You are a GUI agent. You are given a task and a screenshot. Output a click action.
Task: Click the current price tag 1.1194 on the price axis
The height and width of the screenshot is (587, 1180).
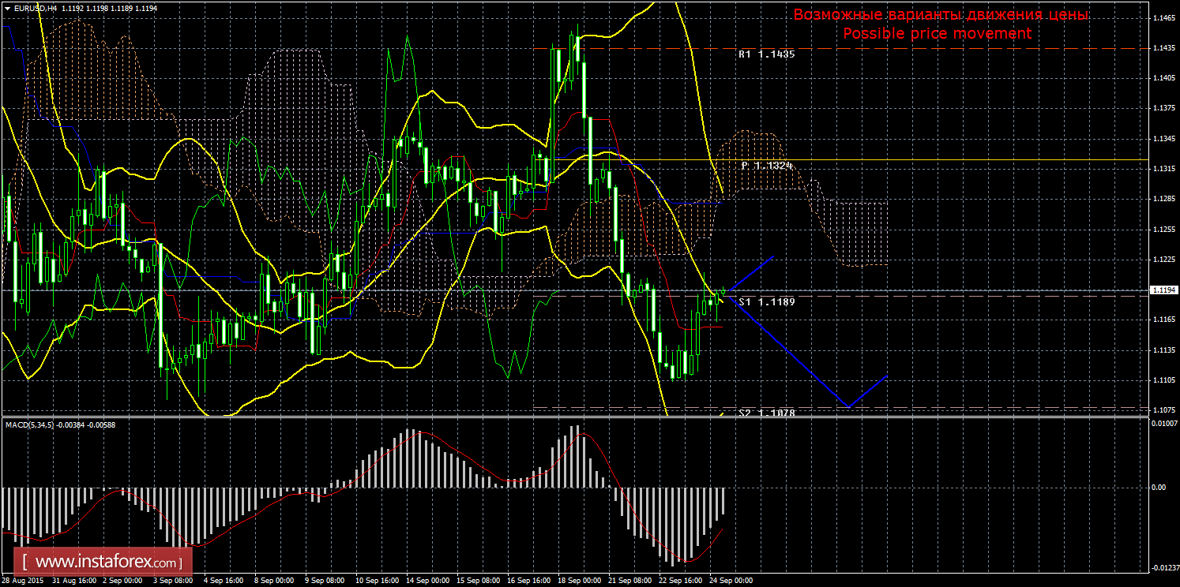(1164, 290)
